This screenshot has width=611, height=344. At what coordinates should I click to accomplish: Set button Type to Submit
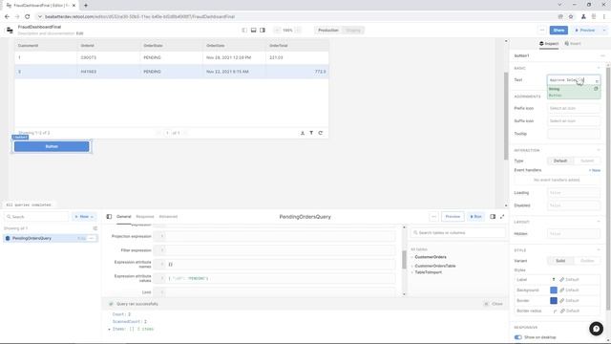(x=587, y=161)
